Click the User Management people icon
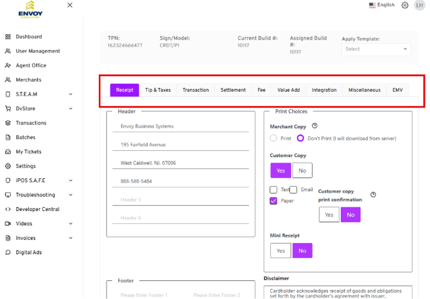This screenshot has width=430, height=299. point(8,51)
